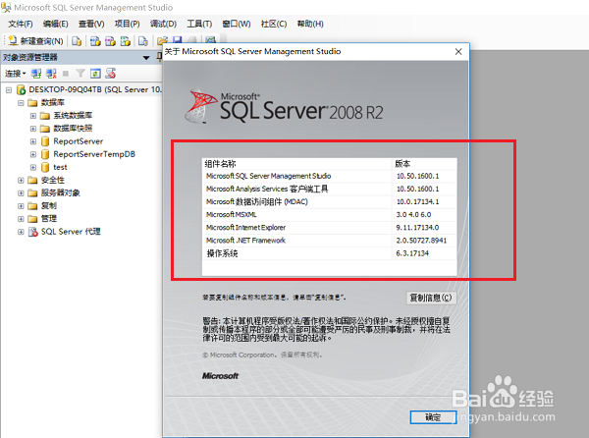
Task: Open the 文件(F) menu
Action: tap(21, 24)
